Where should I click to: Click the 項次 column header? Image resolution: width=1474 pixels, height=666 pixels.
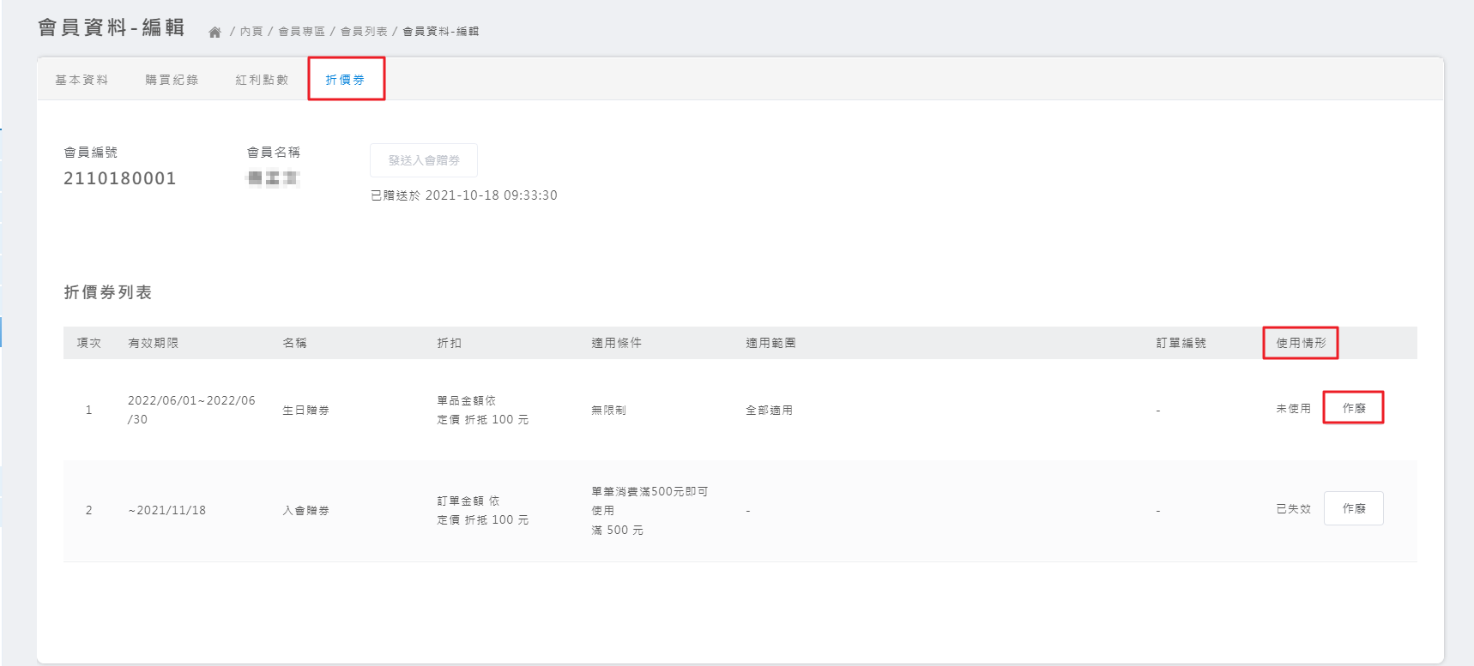click(x=89, y=343)
